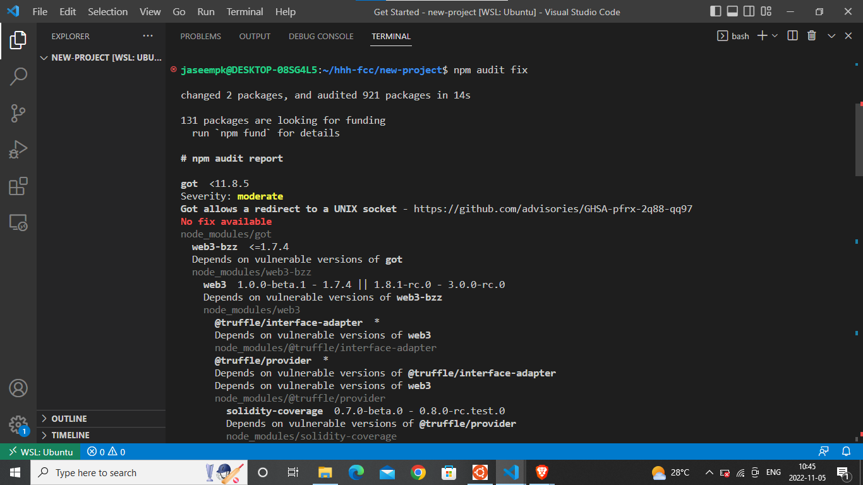Open the Extensions view
The height and width of the screenshot is (485, 863).
click(x=18, y=186)
